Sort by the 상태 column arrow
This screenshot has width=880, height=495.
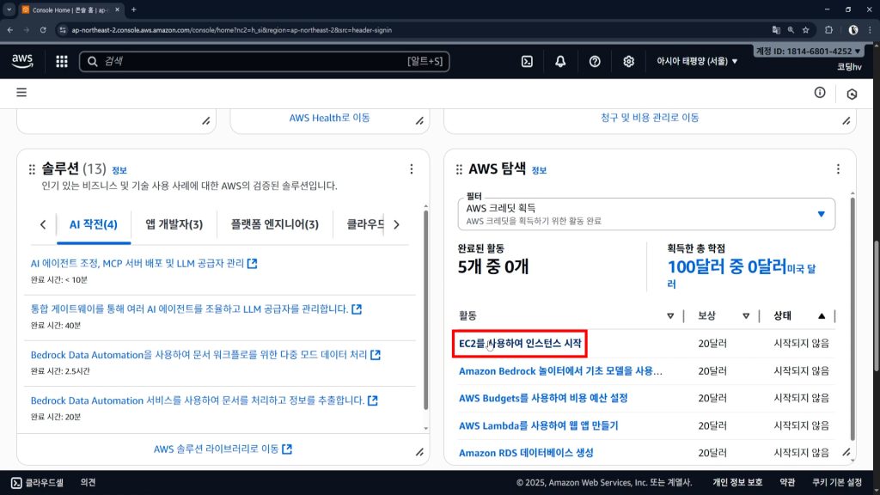pyautogui.click(x=822, y=316)
